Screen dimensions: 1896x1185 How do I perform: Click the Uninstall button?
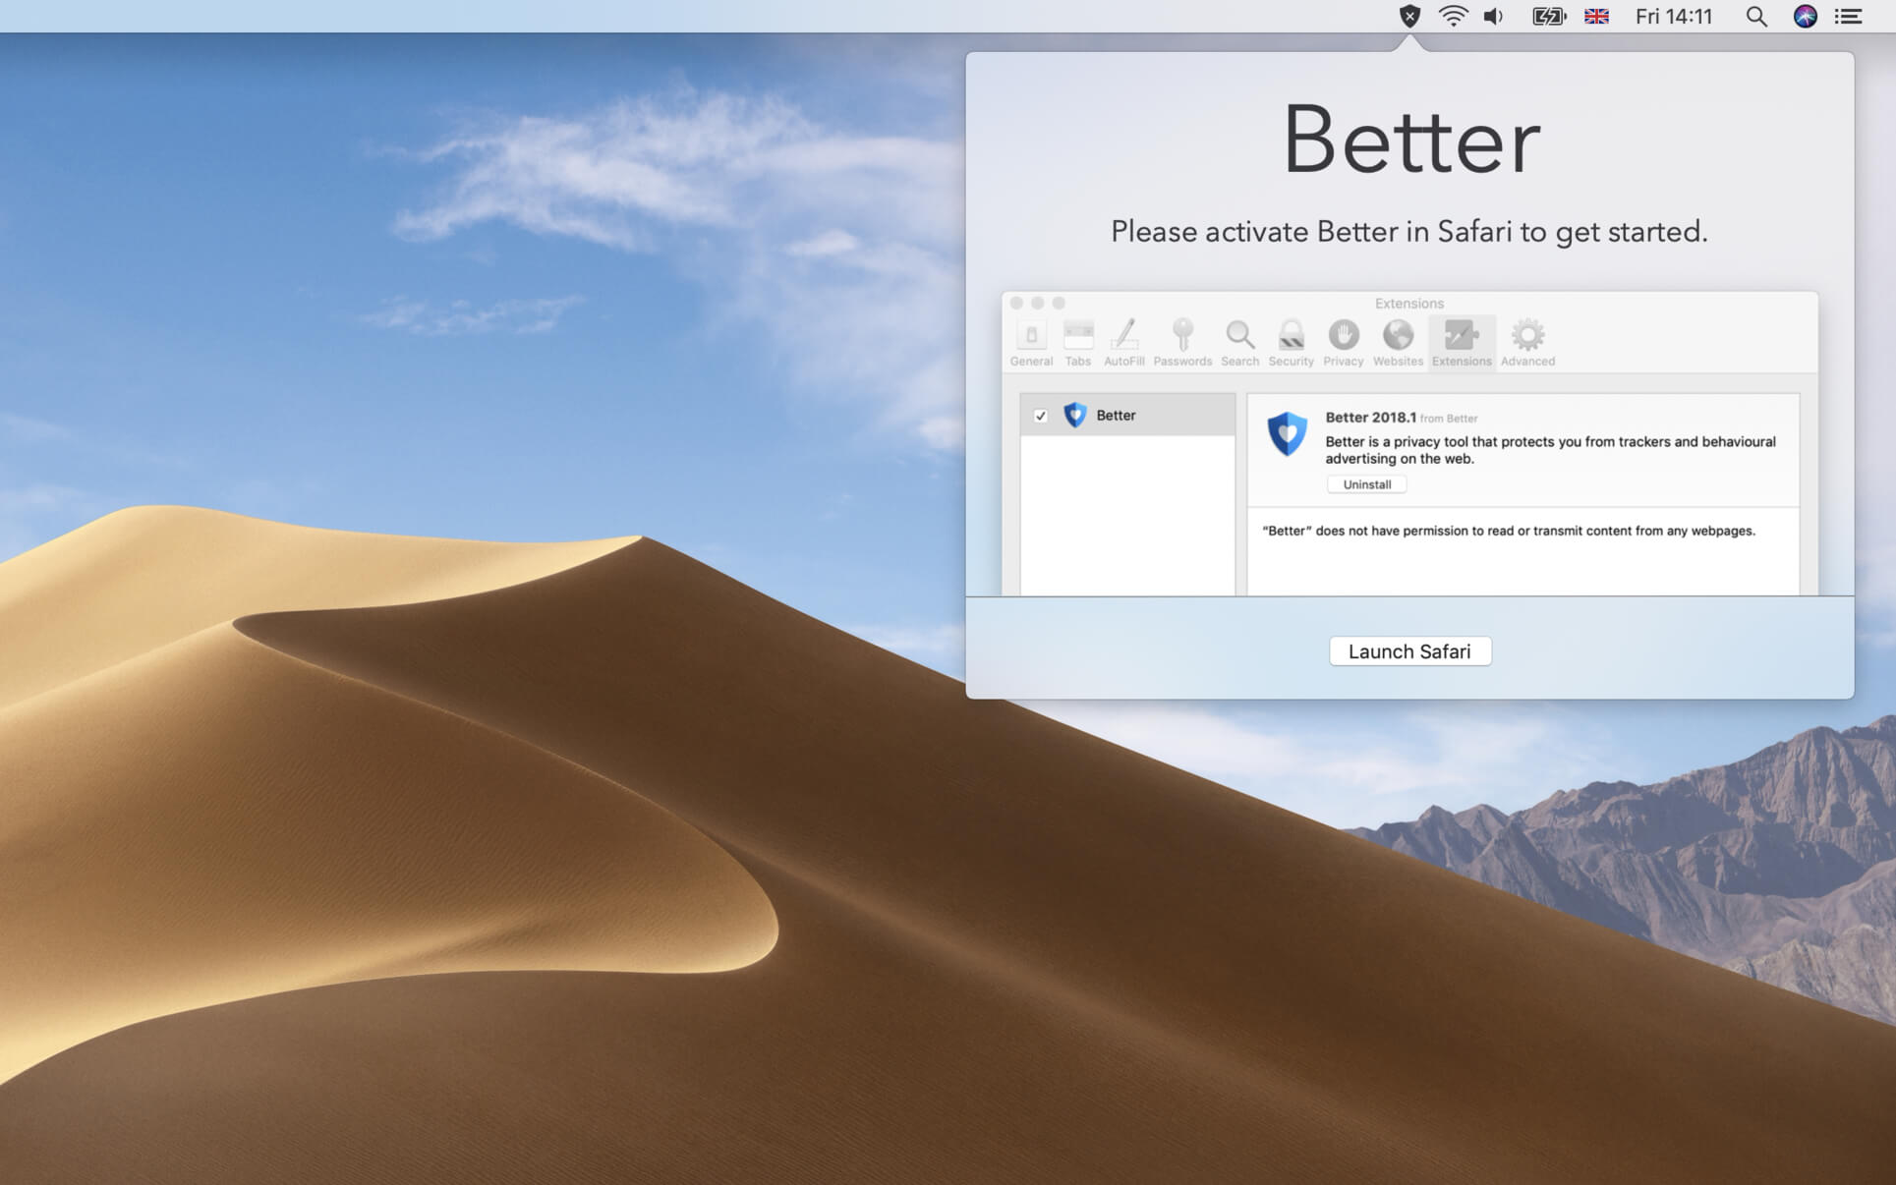click(1366, 484)
